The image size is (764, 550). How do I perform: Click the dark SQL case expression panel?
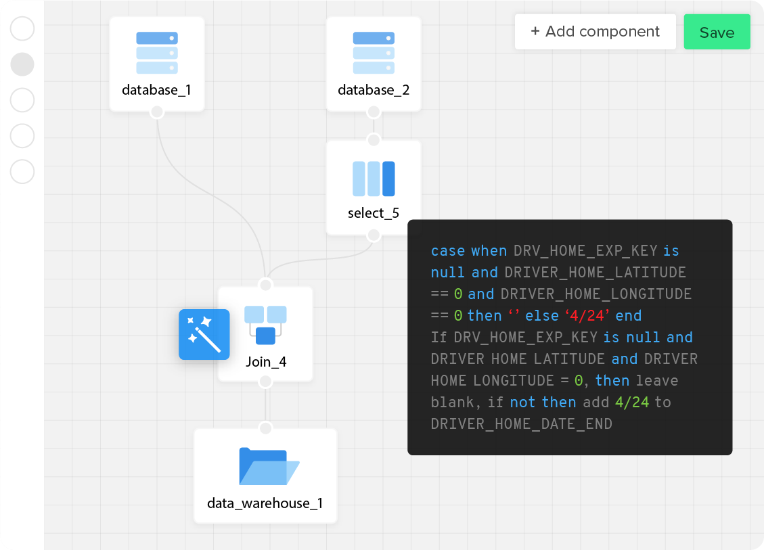[569, 336]
